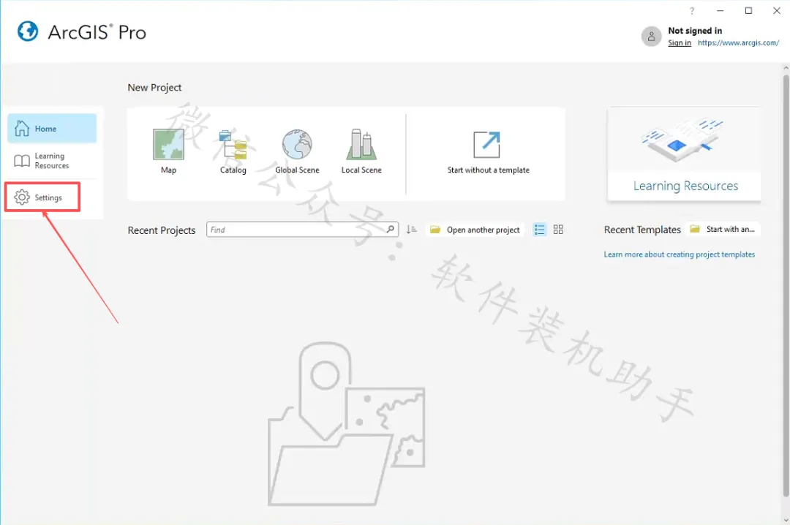
Task: Open another project
Action: click(x=475, y=230)
